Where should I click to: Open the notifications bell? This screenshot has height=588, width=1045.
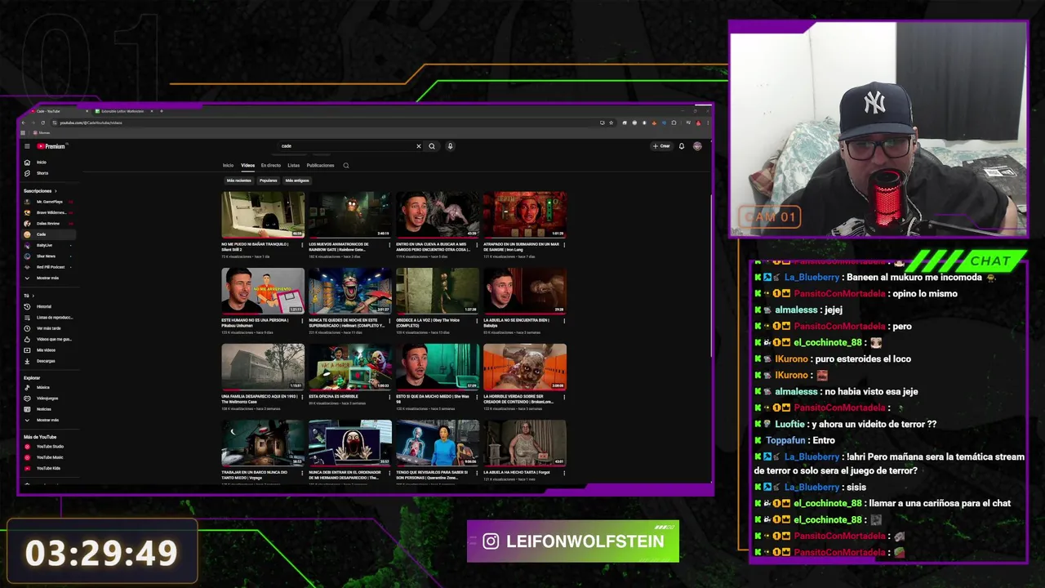pyautogui.click(x=682, y=146)
